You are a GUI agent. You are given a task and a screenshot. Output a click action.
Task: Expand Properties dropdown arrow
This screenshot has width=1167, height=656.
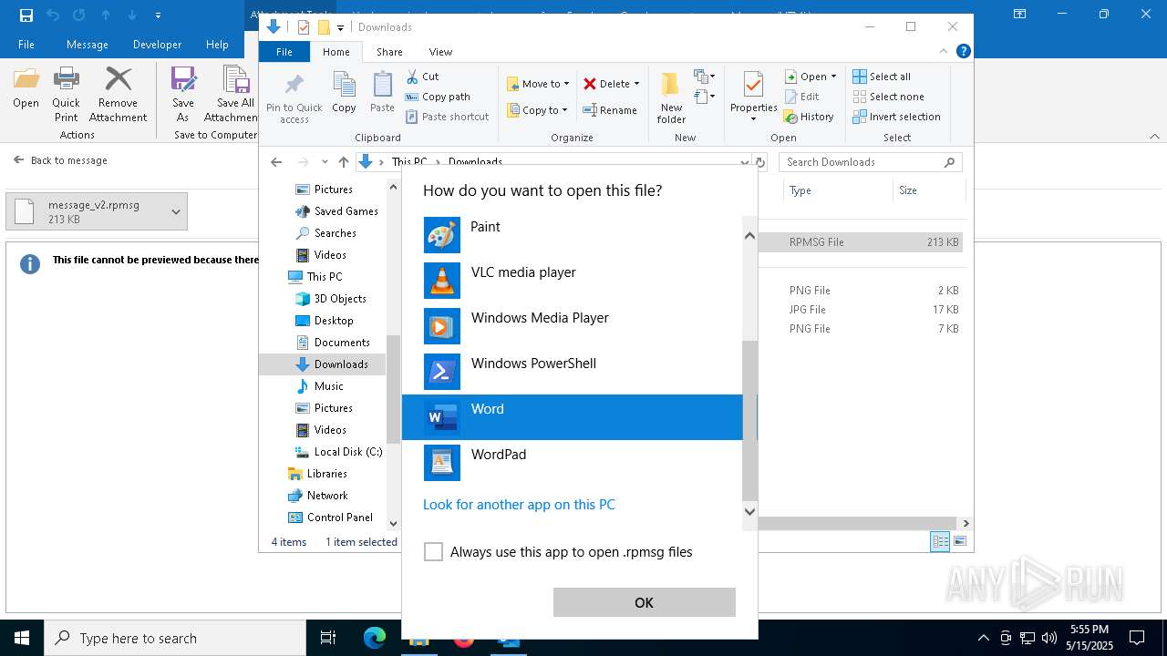pos(753,118)
